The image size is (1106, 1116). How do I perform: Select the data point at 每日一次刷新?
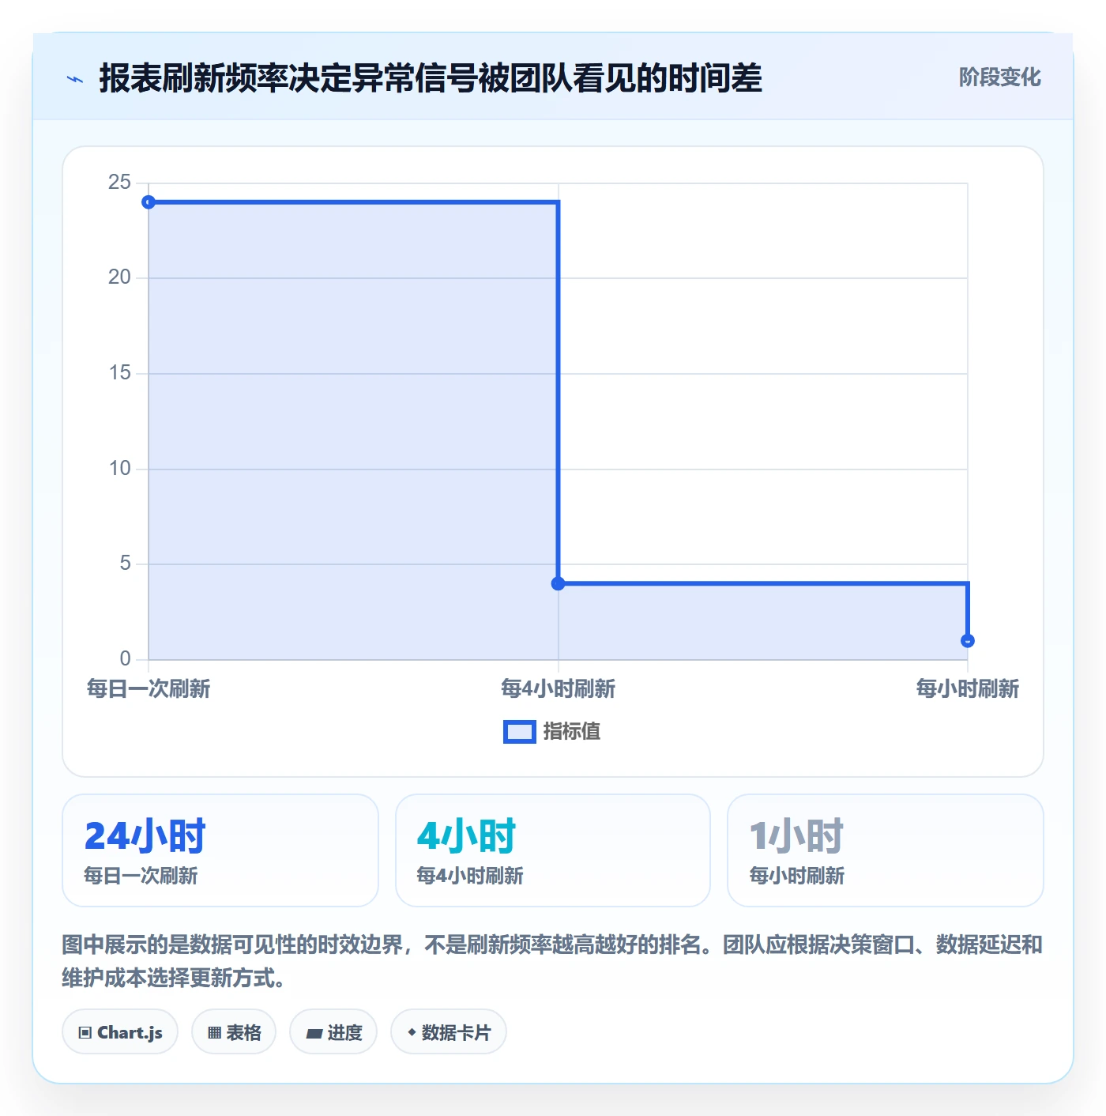pos(149,202)
